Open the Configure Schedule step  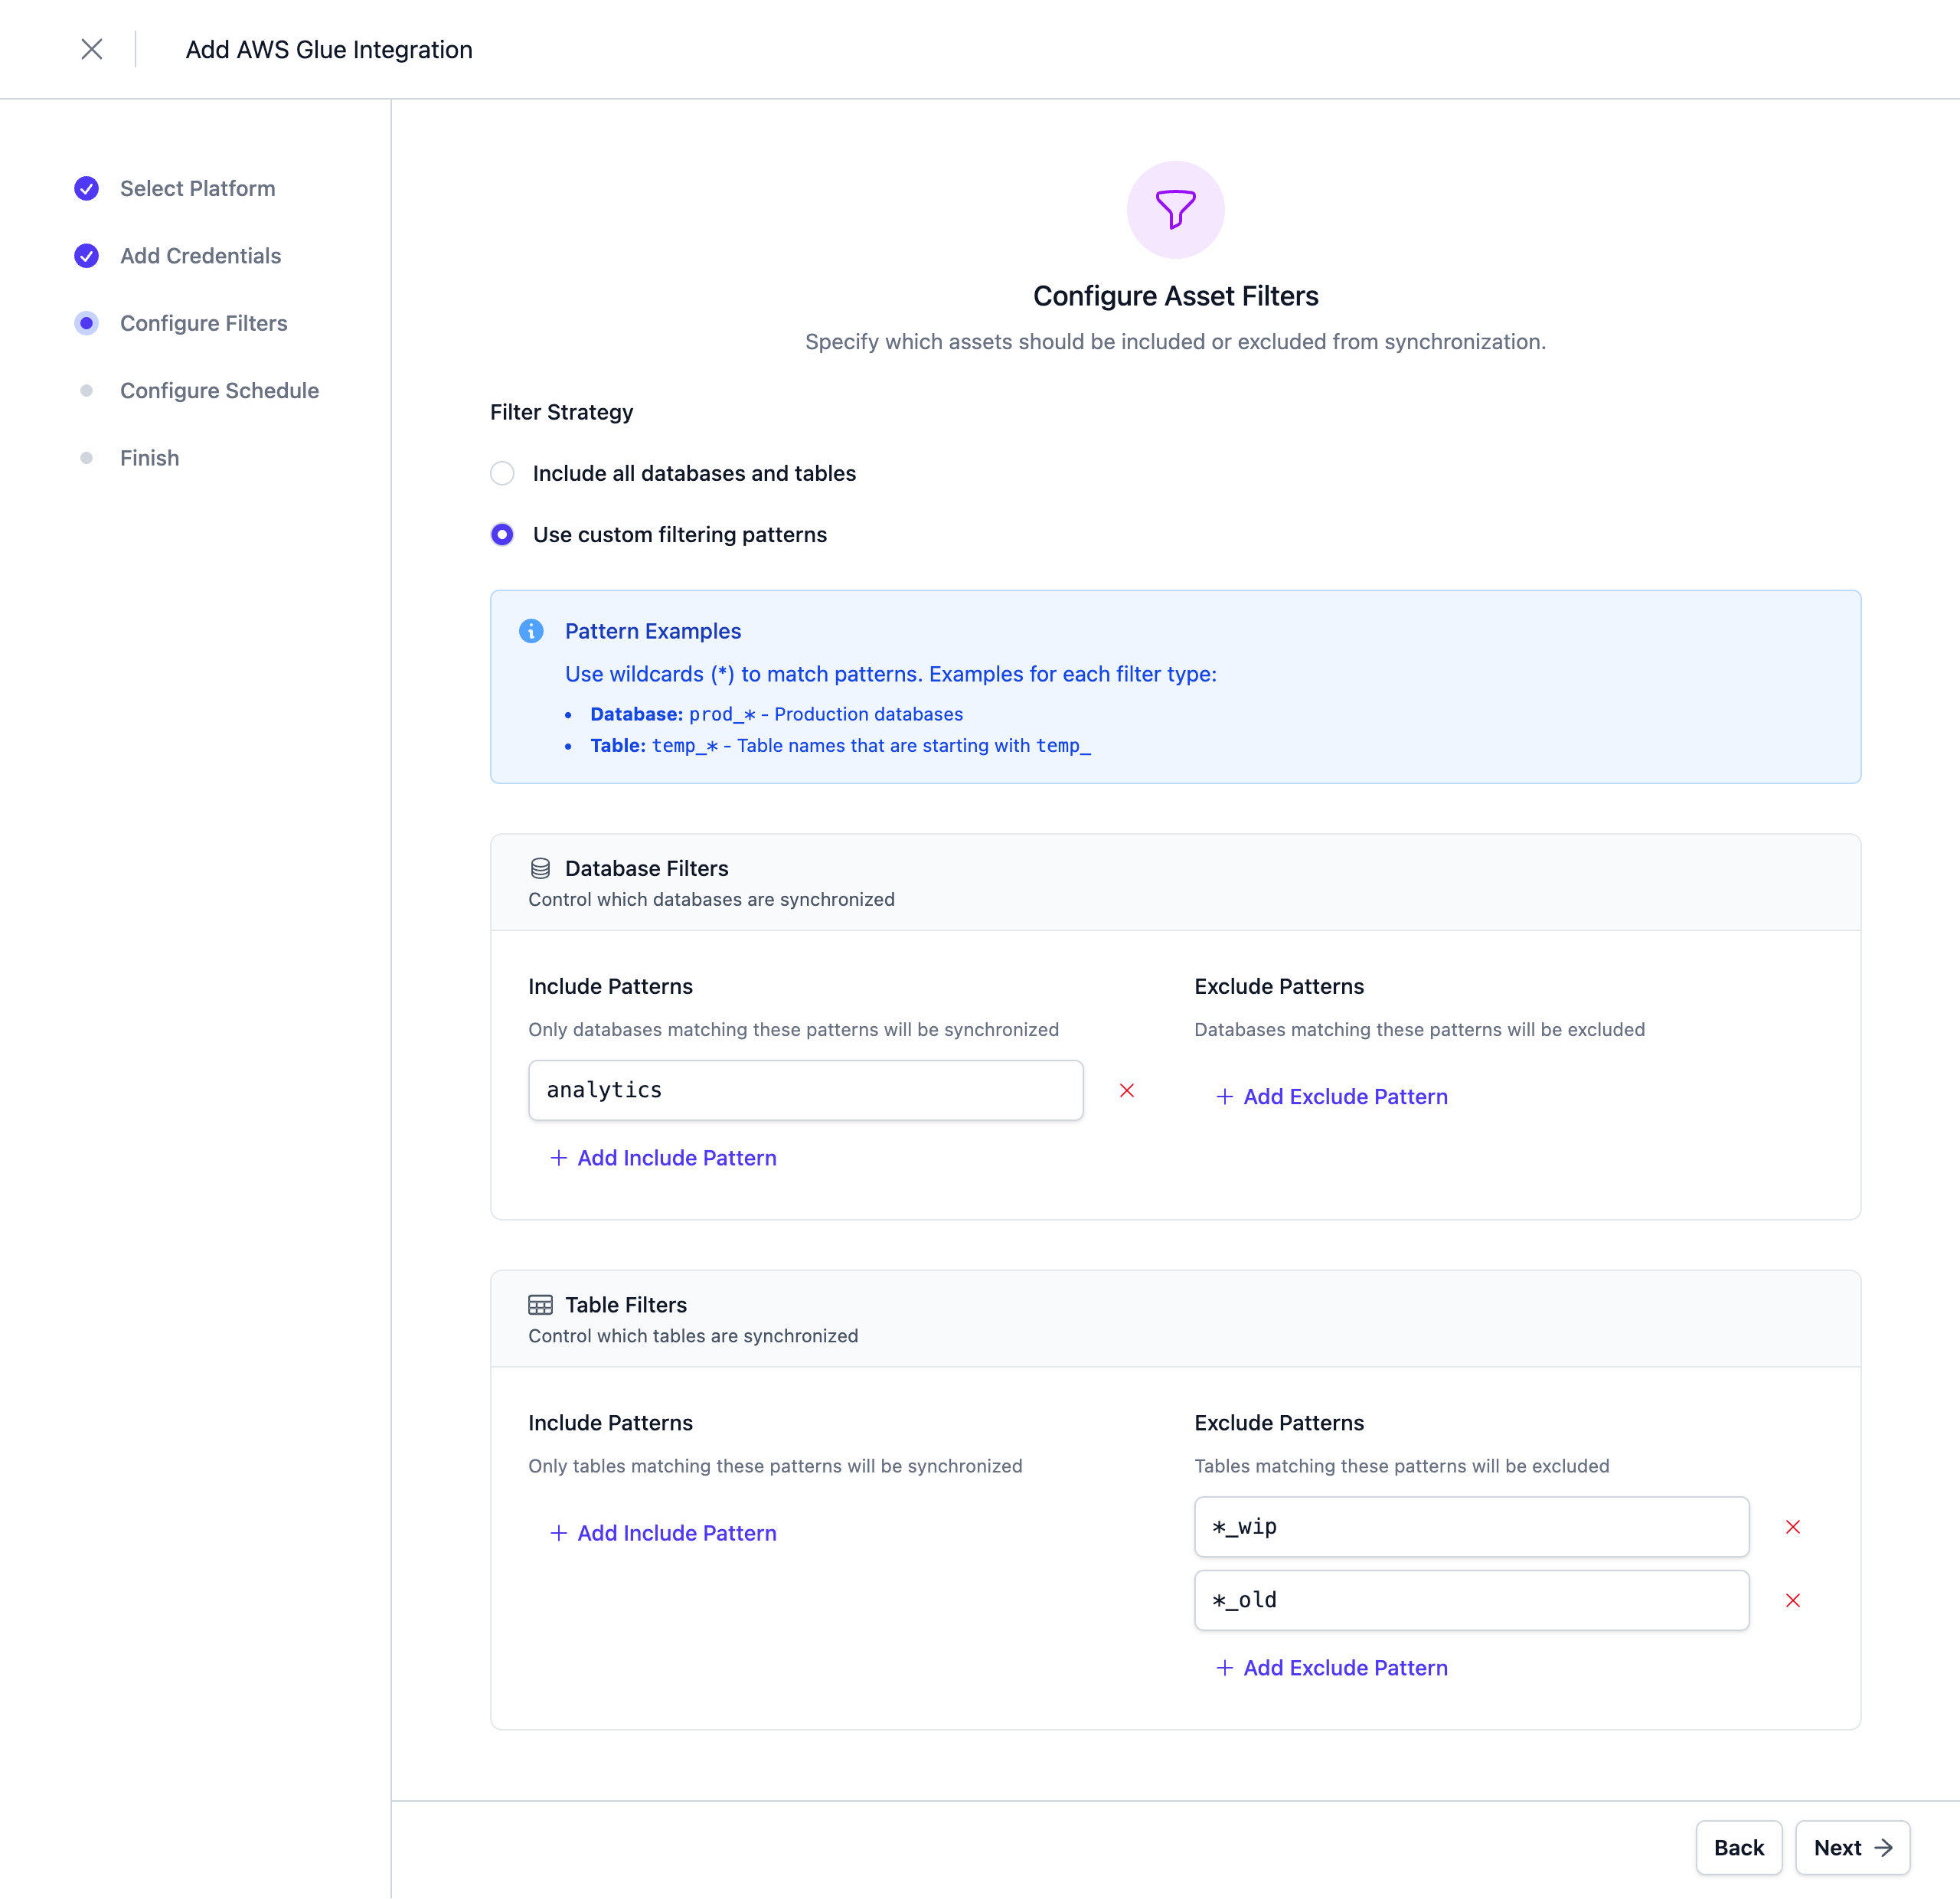click(219, 391)
